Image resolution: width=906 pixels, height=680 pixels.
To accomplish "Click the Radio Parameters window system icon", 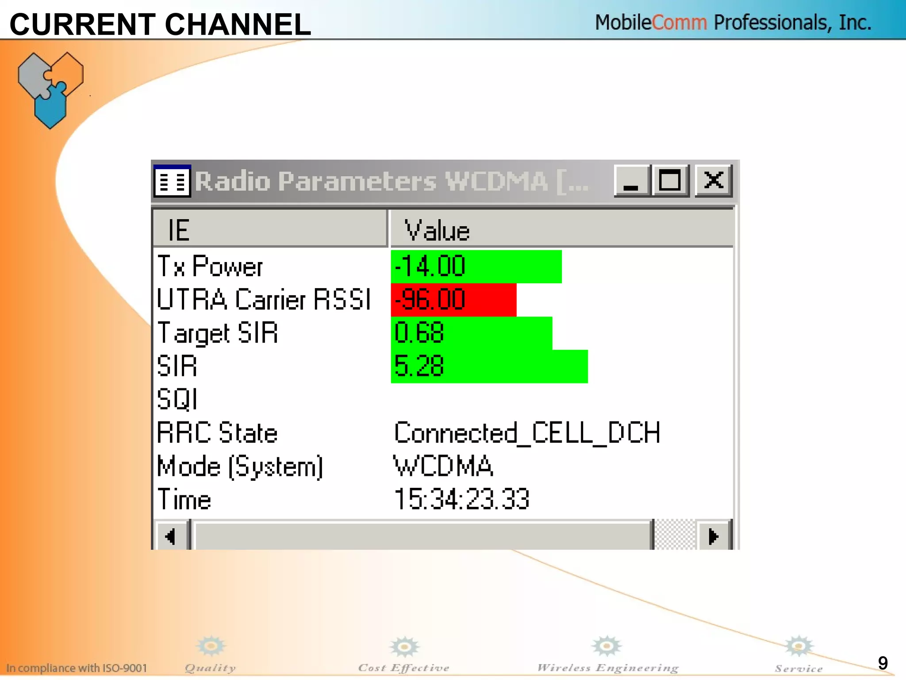I will [172, 181].
